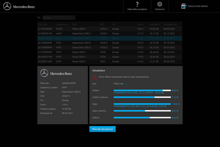The width and height of the screenshot is (220, 147).
Task: Click the NTG4.5 cell
Action: 104,29
